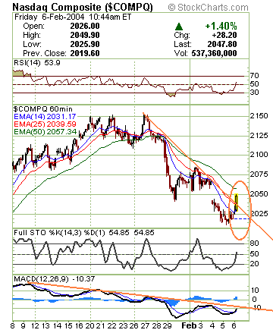Viewport: 273px width, 333px height.
Task: Click date label 26 on the axis
Action: click(134, 326)
